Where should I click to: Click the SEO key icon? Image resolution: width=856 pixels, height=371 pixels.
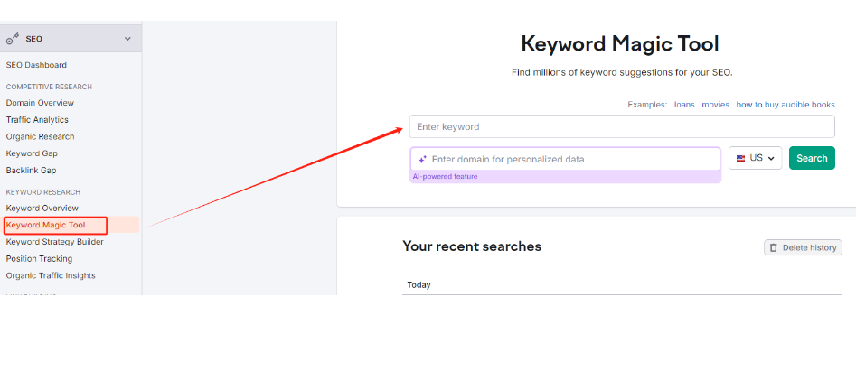(x=13, y=39)
